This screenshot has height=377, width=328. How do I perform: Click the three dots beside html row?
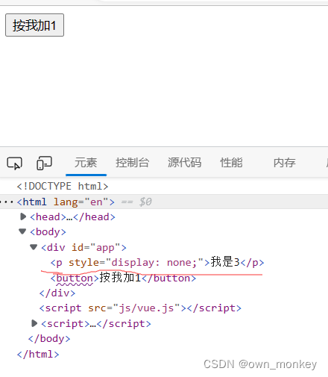click(x=7, y=202)
